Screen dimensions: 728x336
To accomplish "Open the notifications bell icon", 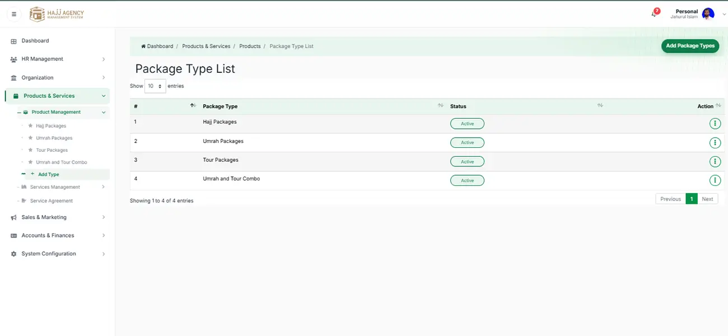I will pos(654,13).
